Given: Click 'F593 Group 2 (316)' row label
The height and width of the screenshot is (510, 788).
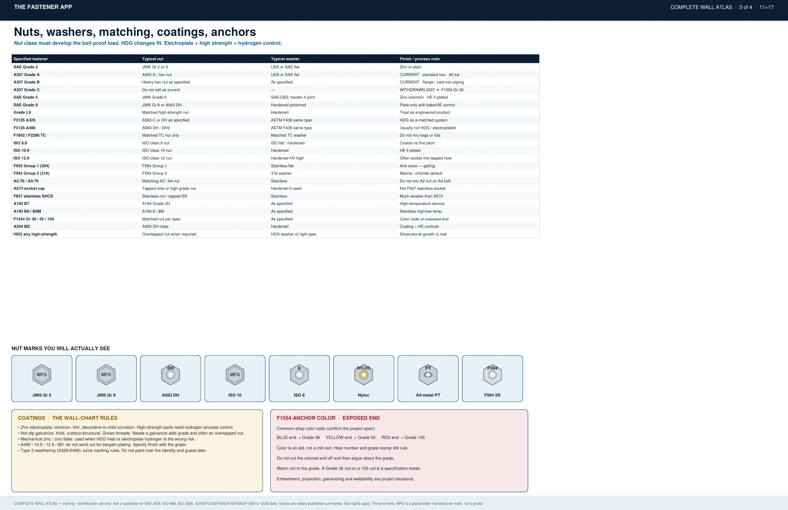Looking at the screenshot, I should coord(32,173).
